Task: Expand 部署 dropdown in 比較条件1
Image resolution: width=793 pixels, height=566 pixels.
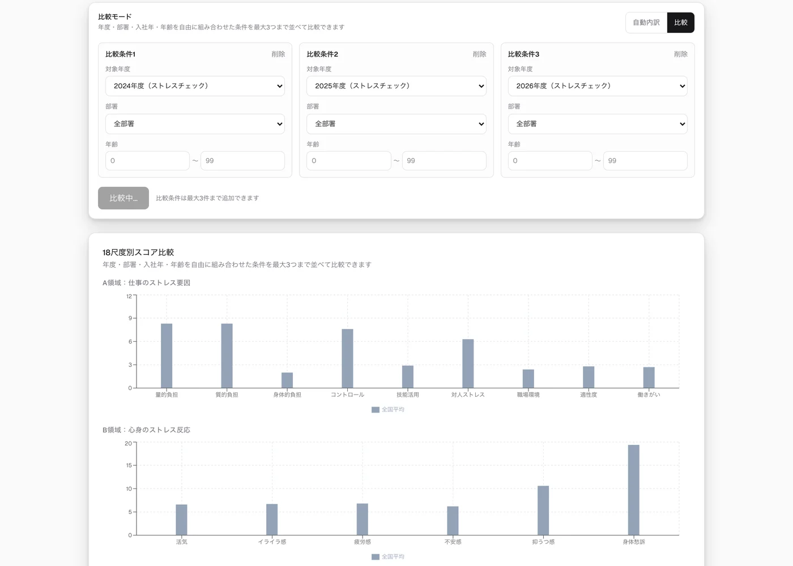Action: click(195, 124)
